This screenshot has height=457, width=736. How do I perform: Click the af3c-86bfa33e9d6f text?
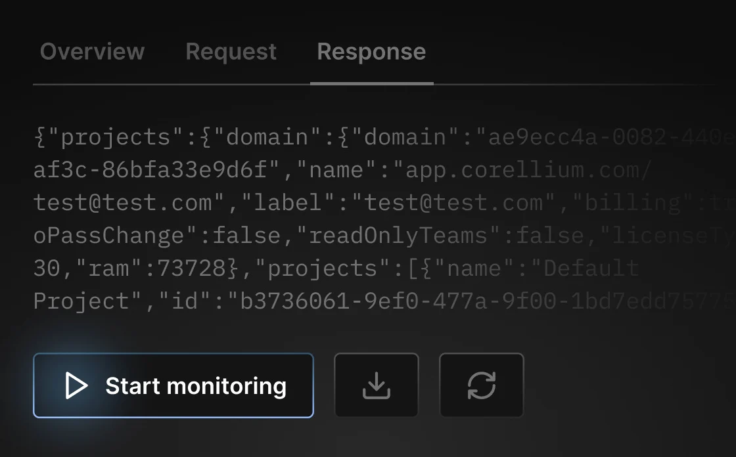click(150, 170)
